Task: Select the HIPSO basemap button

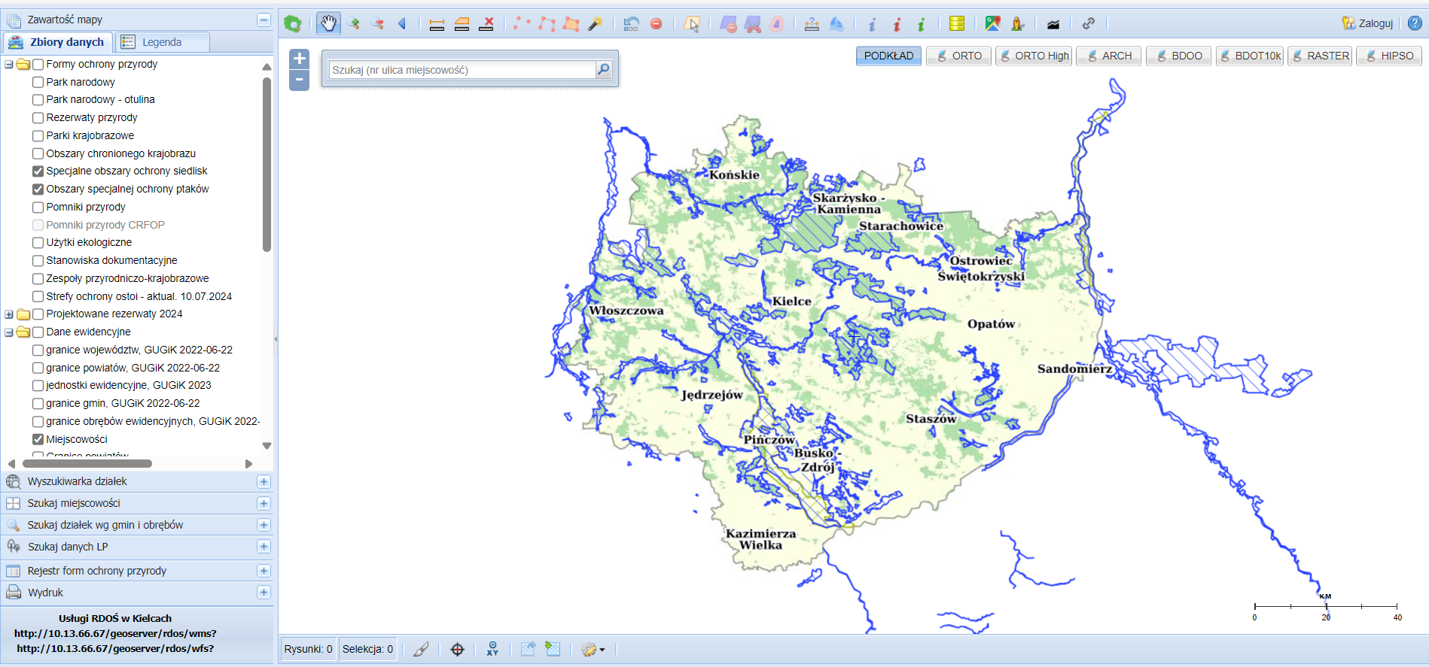Action: tap(1389, 56)
